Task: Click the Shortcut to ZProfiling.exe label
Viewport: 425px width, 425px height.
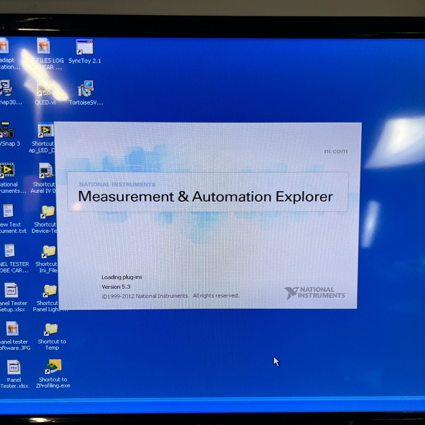Action: (53, 383)
